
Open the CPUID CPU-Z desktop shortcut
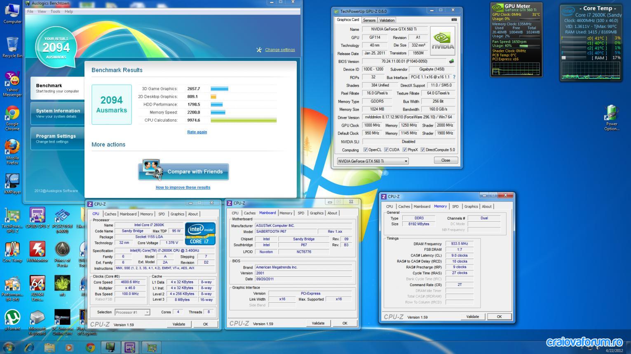click(x=38, y=218)
